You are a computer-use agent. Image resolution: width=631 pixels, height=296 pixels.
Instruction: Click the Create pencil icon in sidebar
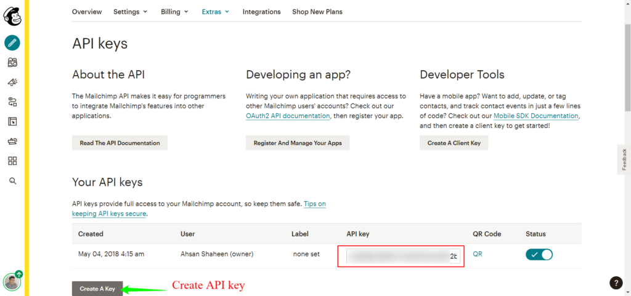coord(12,42)
